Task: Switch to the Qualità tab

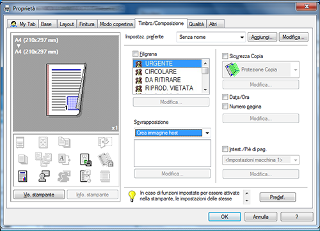Action: [x=196, y=24]
